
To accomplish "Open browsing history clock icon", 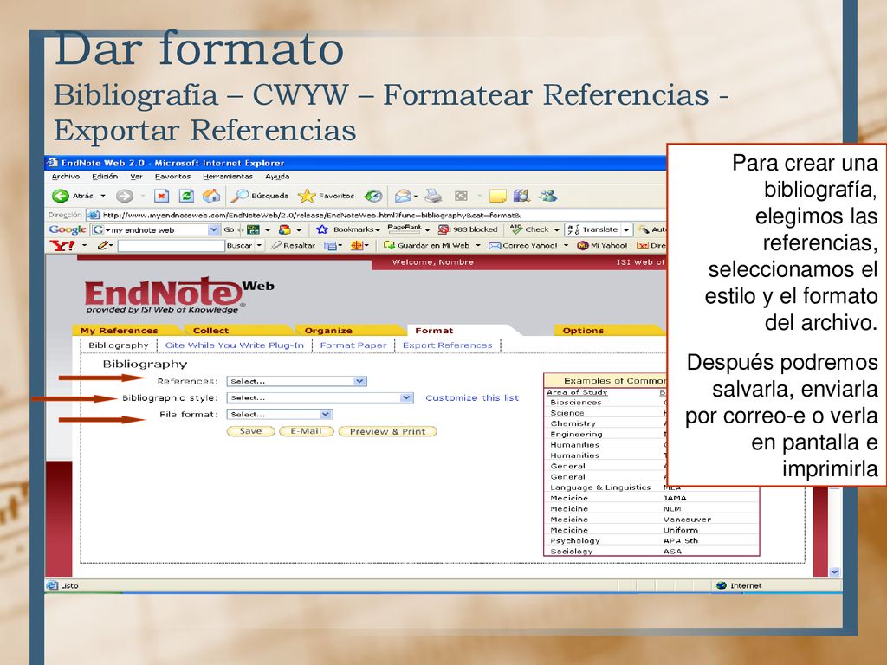I will point(373,196).
